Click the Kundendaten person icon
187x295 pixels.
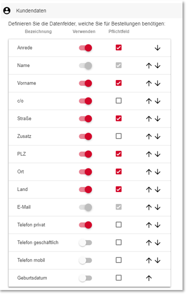(7, 10)
